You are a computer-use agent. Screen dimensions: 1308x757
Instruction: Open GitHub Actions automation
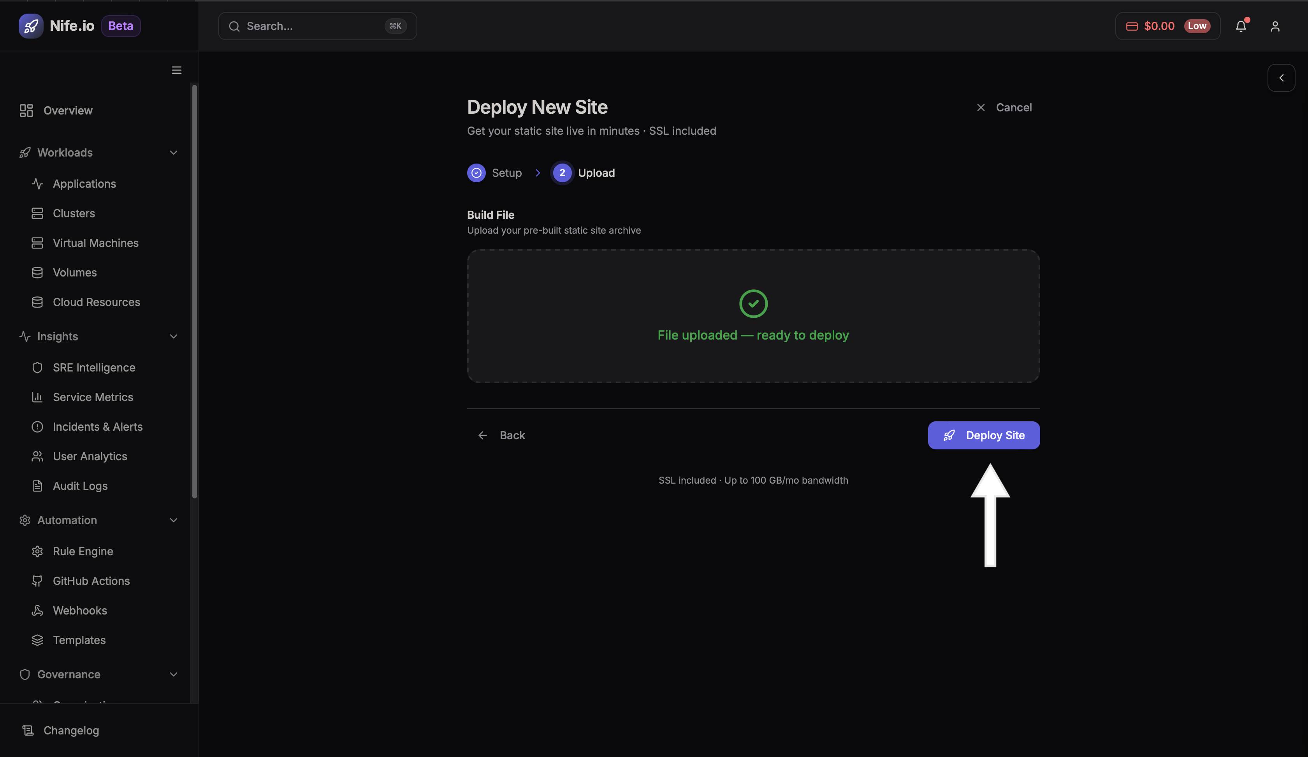click(91, 581)
